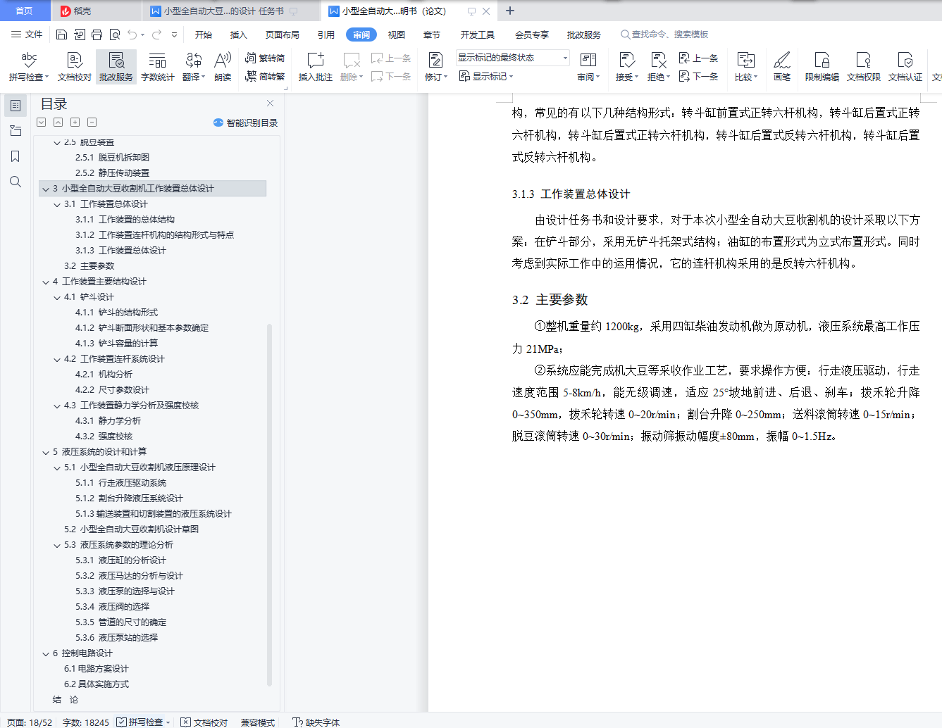This screenshot has height=728, width=942.
Task: Switch to the 任务书 document tab
Action: click(230, 11)
